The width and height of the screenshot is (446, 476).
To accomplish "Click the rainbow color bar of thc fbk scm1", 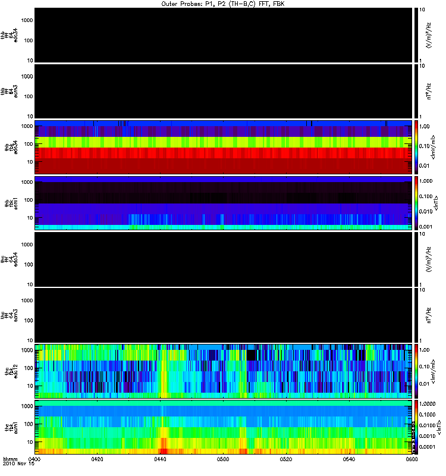I will pos(416,427).
